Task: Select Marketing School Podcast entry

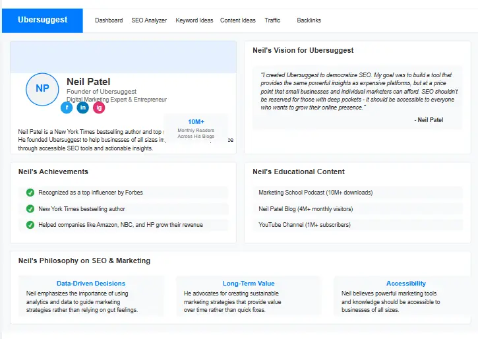Action: pyautogui.click(x=357, y=193)
